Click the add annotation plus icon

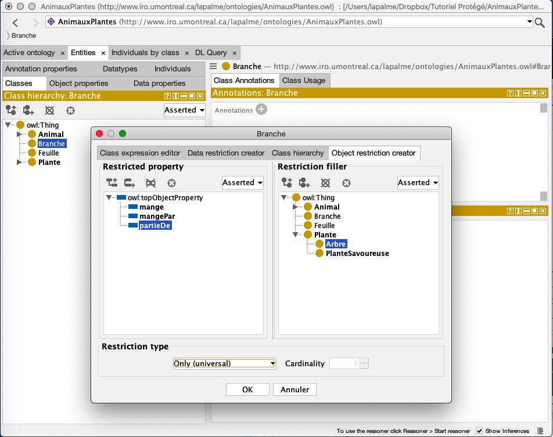click(261, 109)
